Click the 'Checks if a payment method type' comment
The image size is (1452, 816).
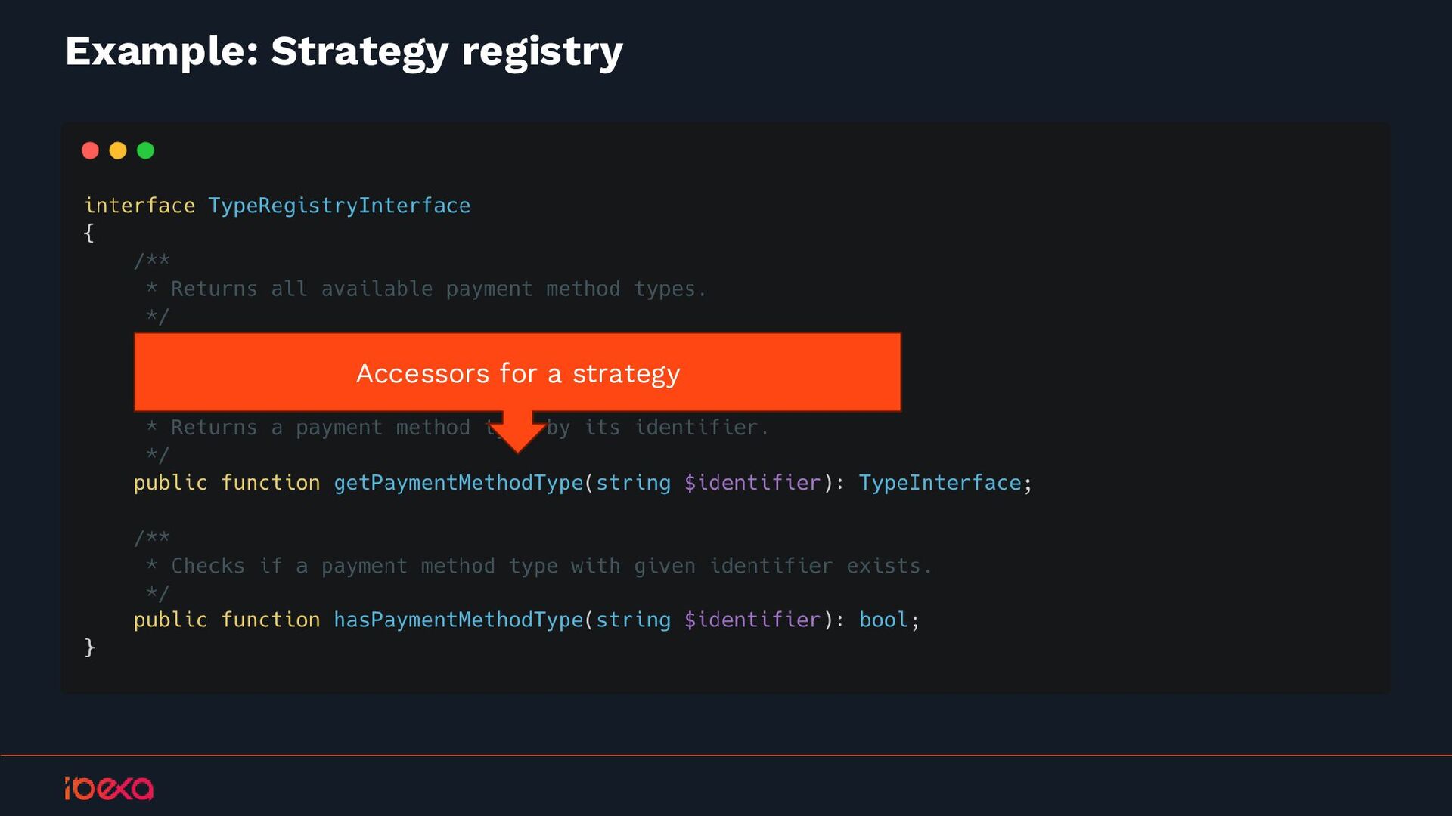coord(550,566)
